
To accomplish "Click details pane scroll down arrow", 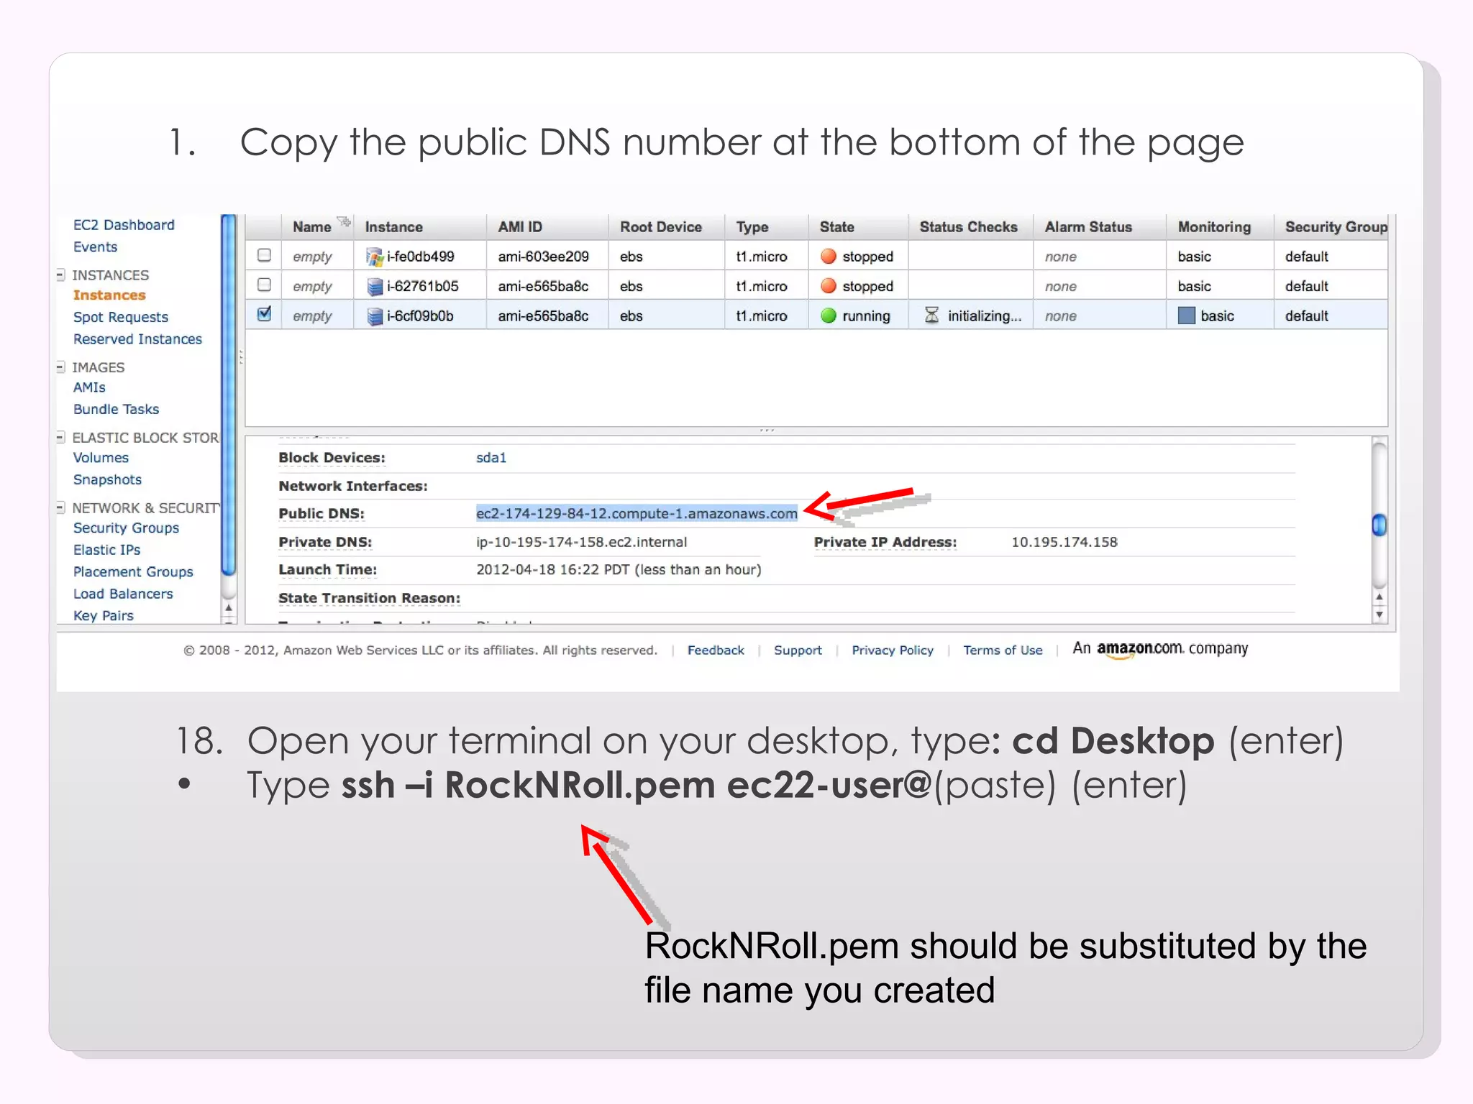I will coord(1379,615).
